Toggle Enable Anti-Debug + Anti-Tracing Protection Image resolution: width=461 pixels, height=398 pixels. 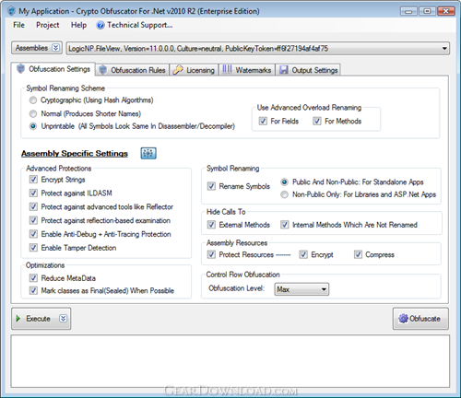[x=33, y=234]
